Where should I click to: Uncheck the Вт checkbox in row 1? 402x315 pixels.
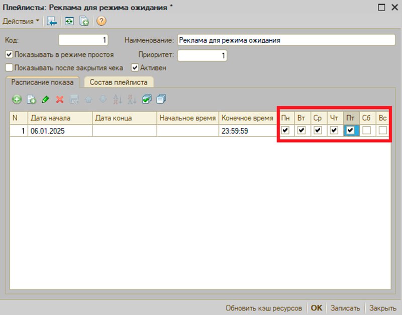coord(301,130)
